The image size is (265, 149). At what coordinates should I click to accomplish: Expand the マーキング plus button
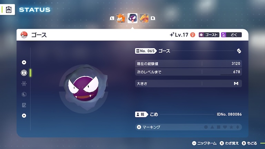139,127
